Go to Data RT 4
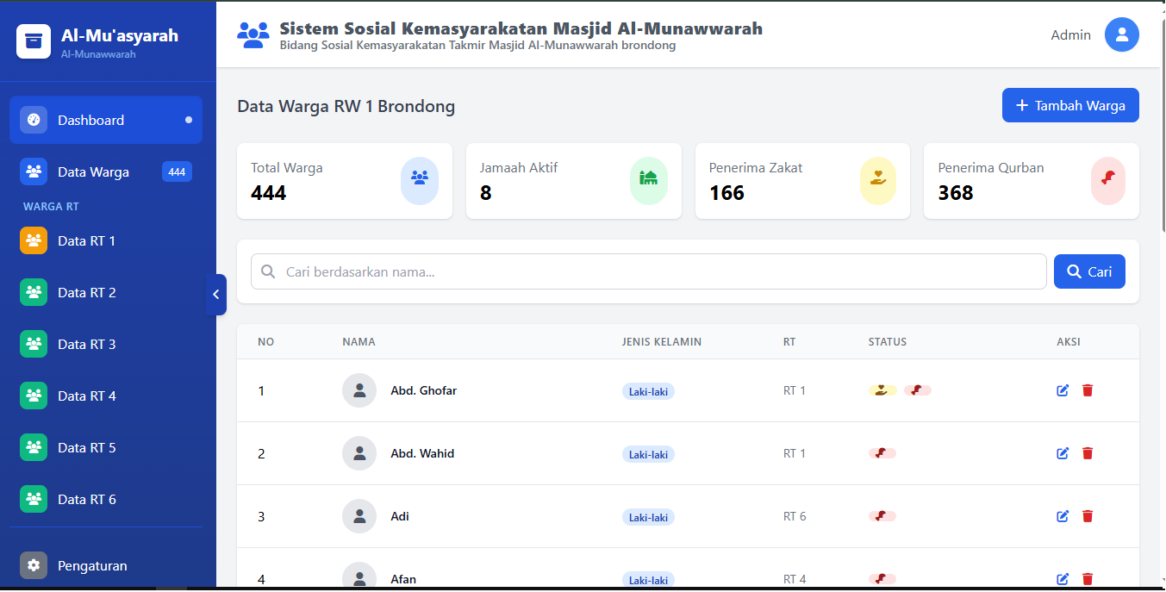Image resolution: width=1166 pixels, height=592 pixels. click(x=86, y=396)
